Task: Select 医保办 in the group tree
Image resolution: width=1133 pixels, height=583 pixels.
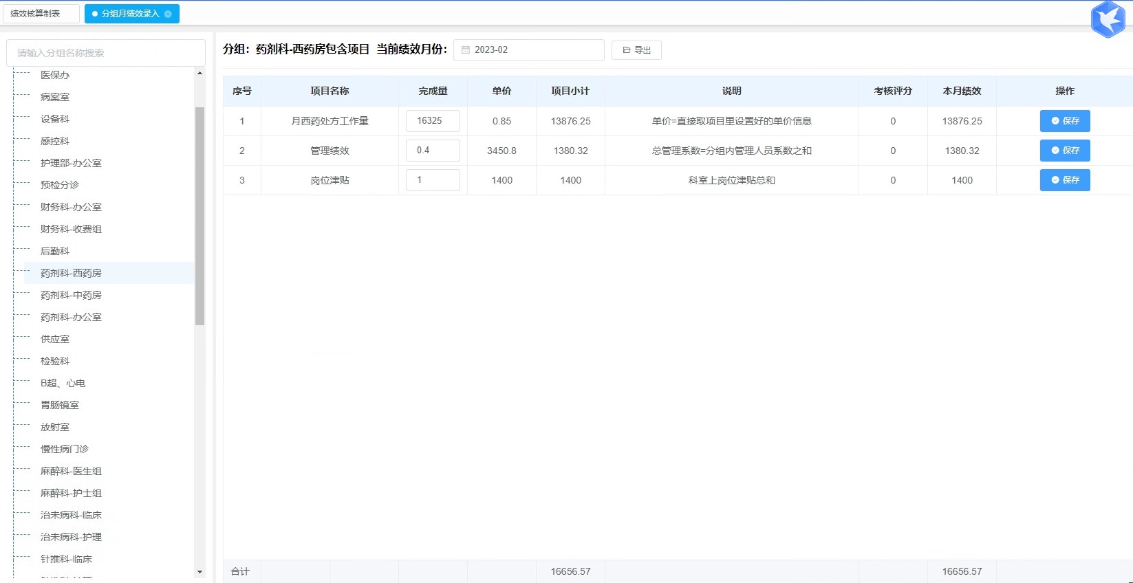Action: [x=55, y=75]
